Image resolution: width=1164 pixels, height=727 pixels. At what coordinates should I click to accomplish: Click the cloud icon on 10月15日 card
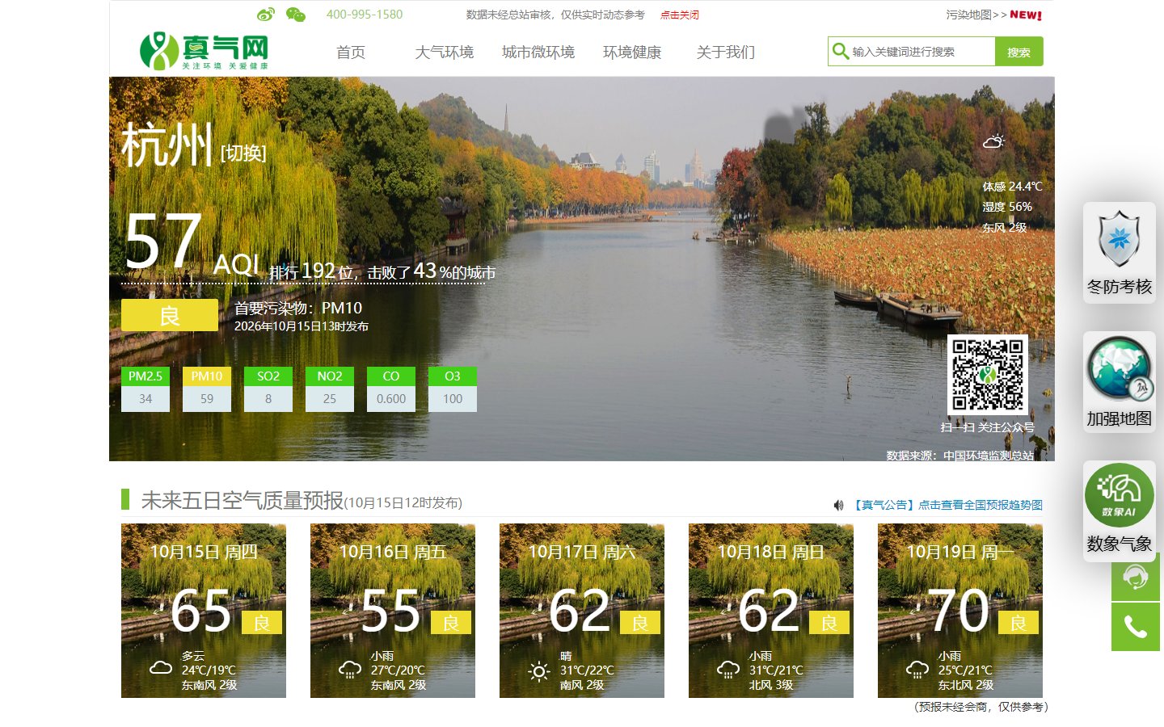pyautogui.click(x=161, y=668)
